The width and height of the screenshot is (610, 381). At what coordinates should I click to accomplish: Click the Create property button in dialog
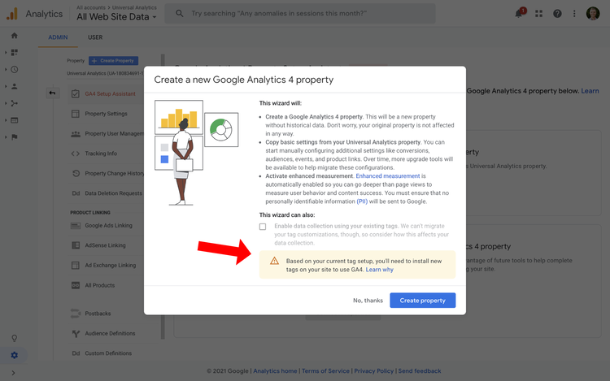pyautogui.click(x=422, y=301)
